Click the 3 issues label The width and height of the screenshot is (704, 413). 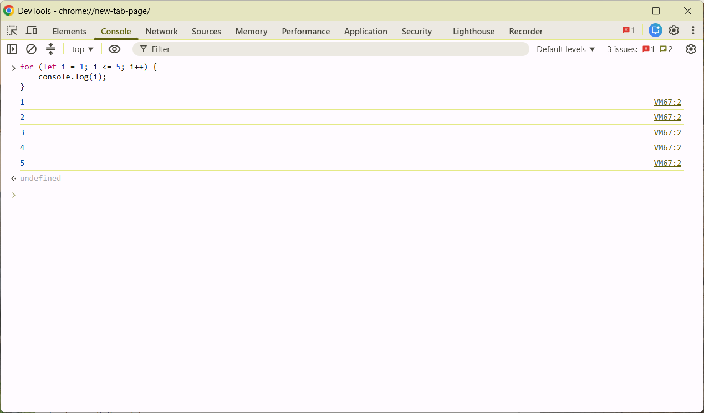[x=622, y=49]
